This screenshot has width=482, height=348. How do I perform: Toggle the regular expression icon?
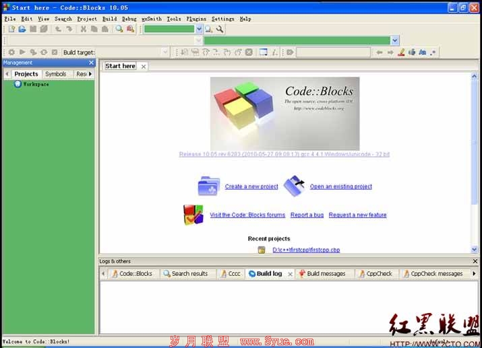point(433,53)
